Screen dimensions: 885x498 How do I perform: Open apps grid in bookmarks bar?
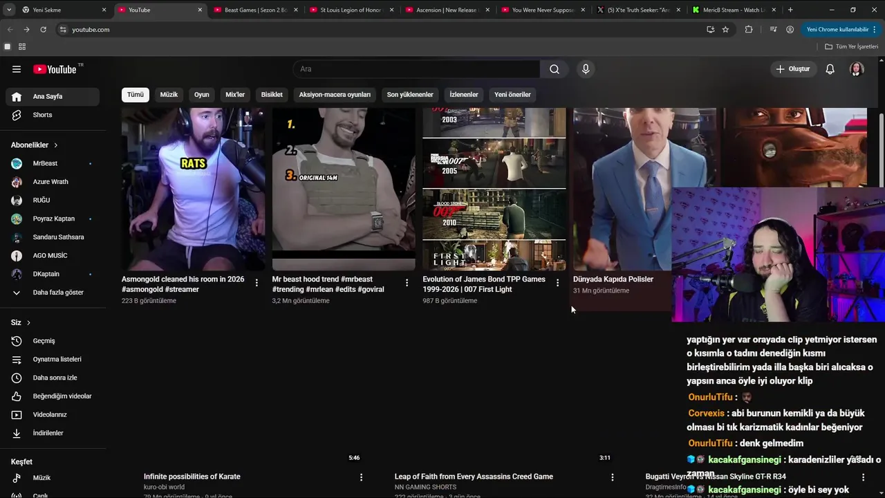click(22, 46)
